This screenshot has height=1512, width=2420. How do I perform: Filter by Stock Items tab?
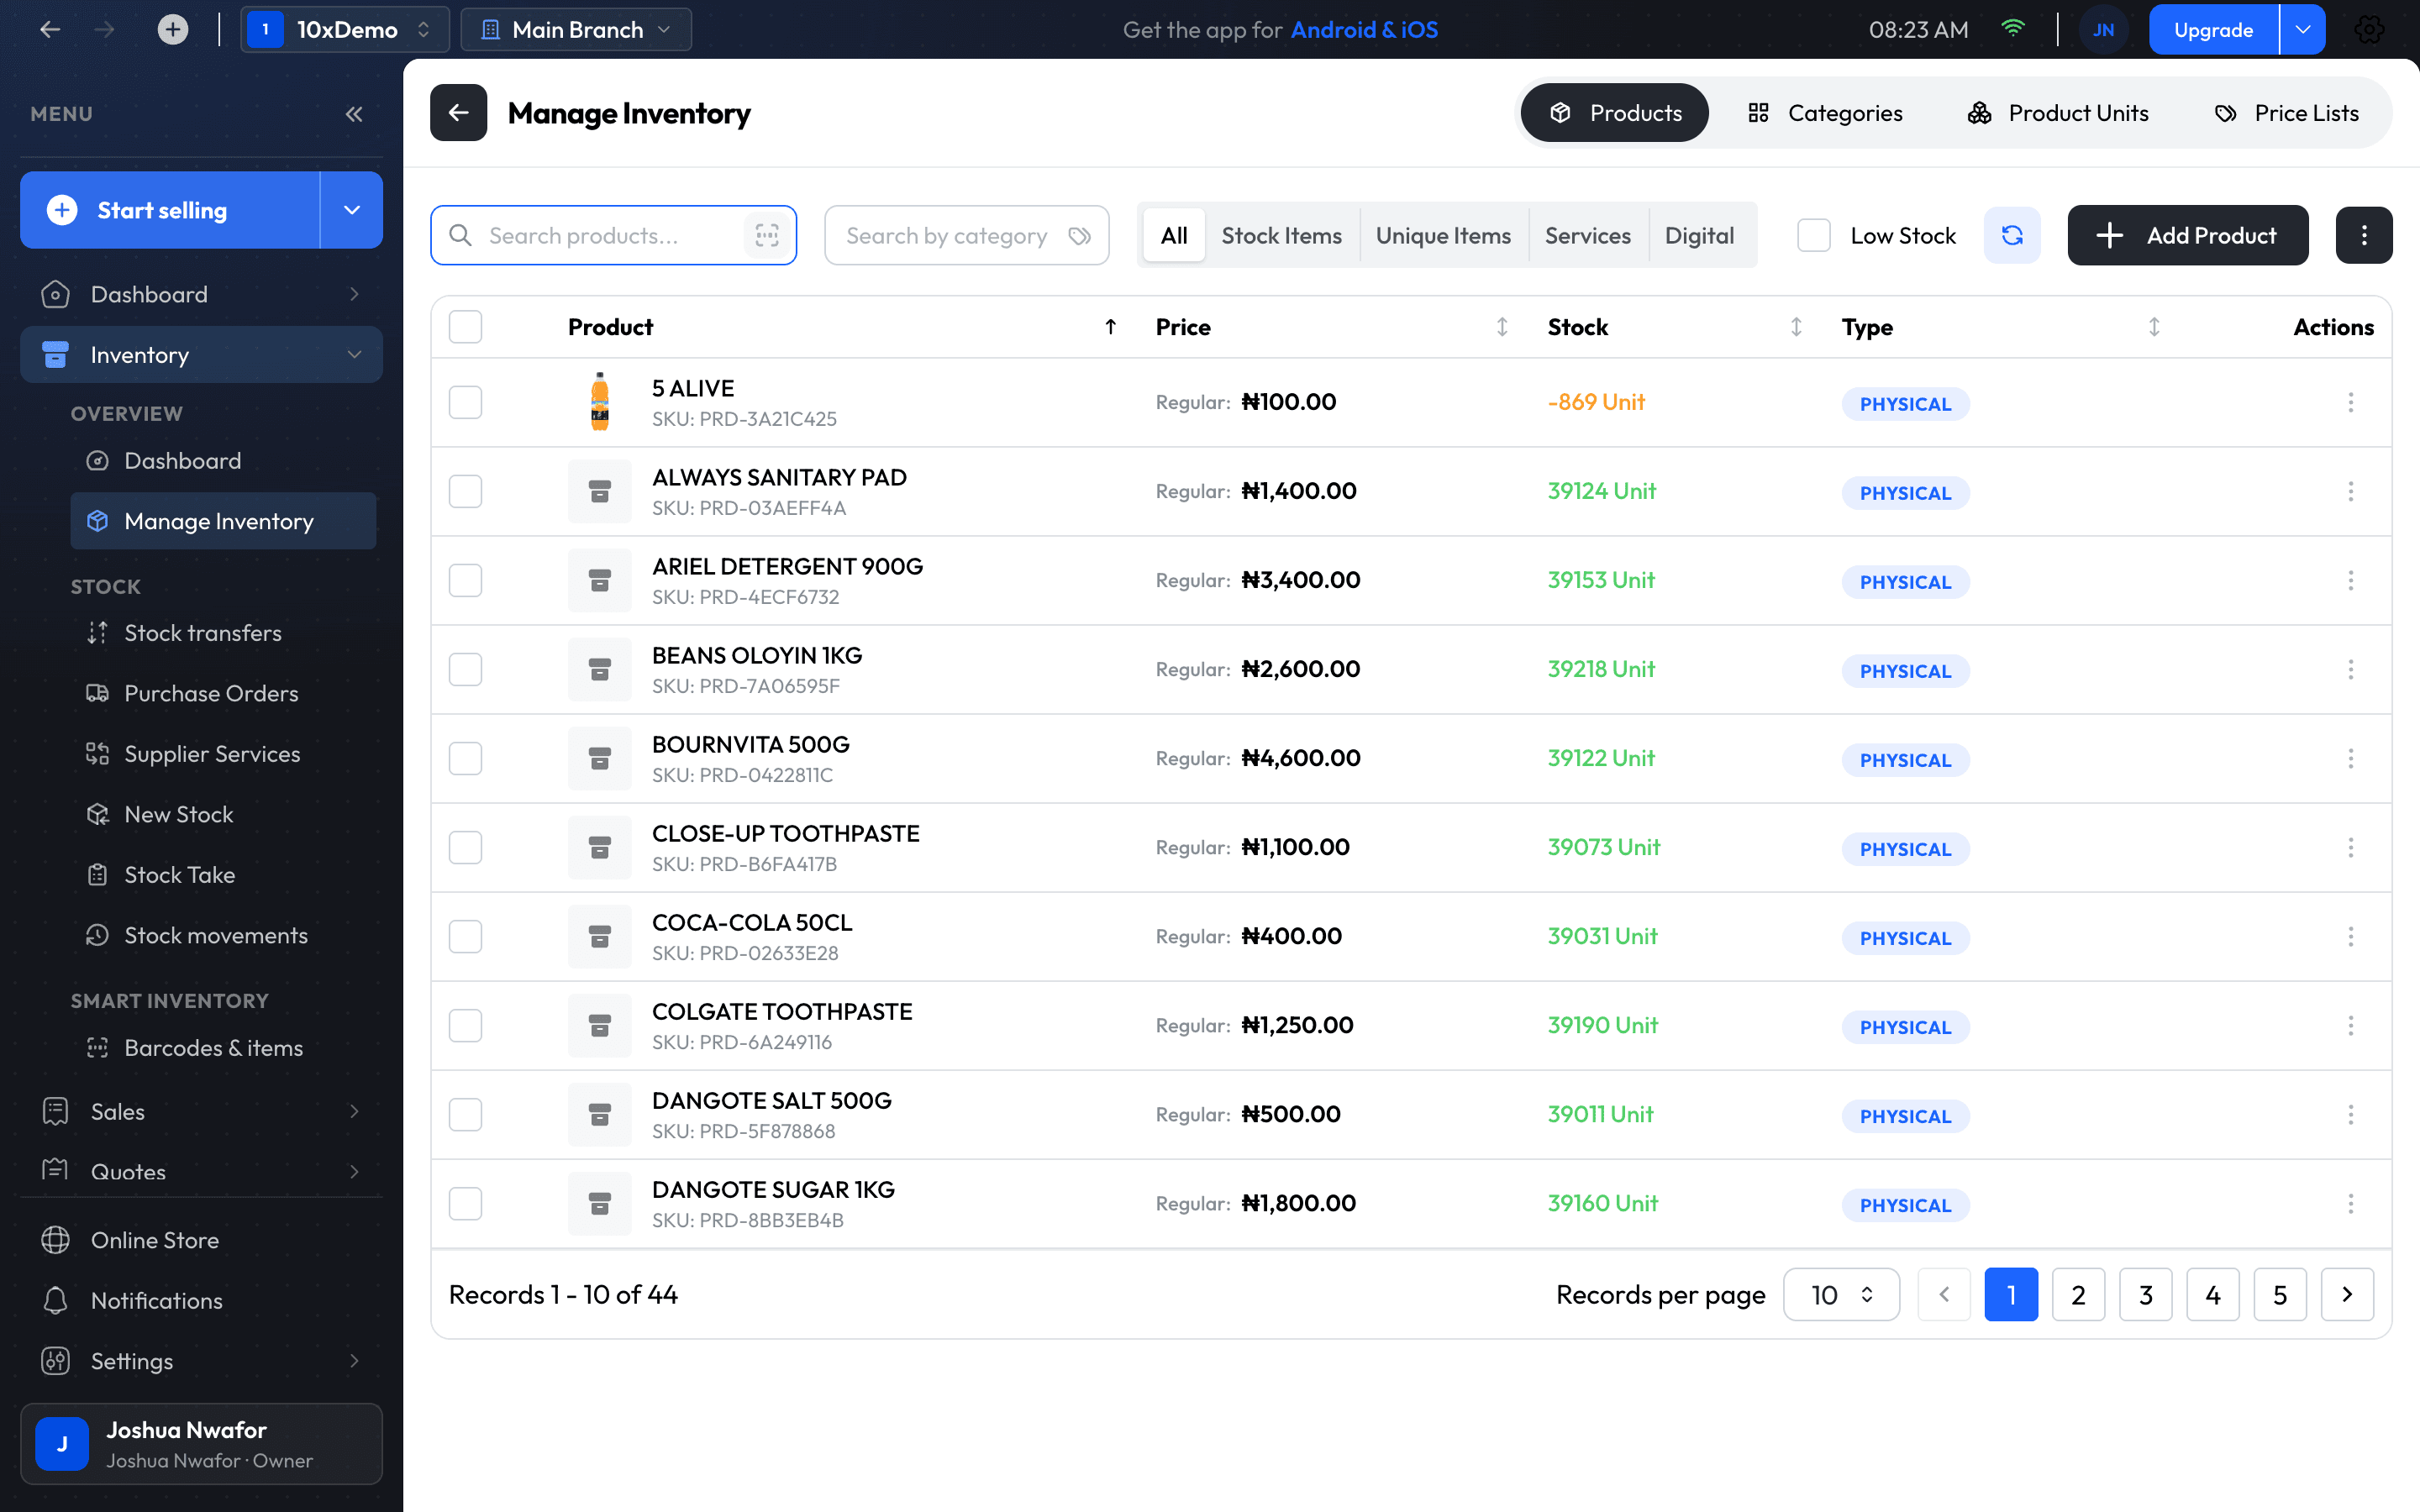click(x=1282, y=236)
